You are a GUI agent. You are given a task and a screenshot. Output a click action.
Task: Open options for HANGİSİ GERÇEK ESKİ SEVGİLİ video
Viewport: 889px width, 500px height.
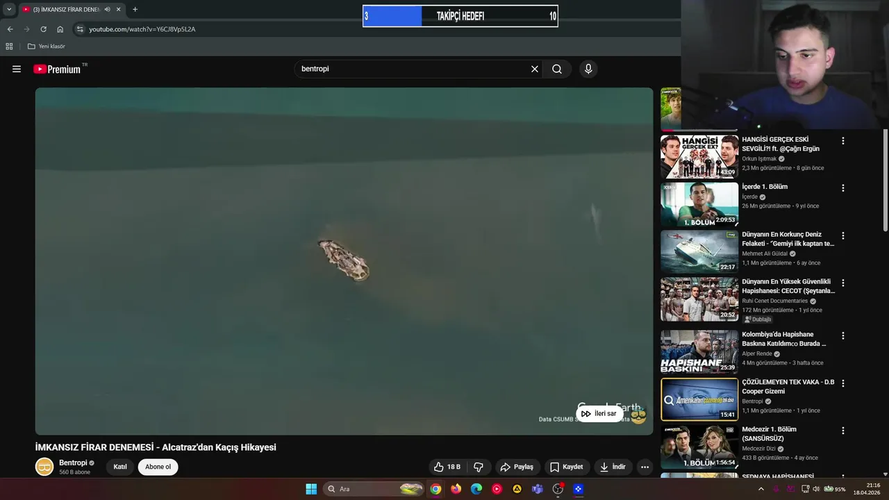coord(843,140)
